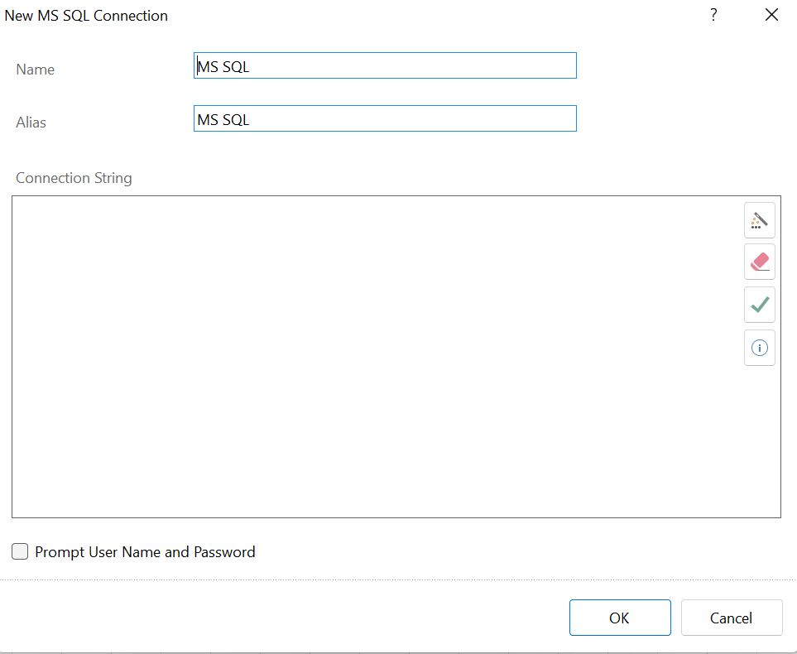Cancel the new connection dialog
Screen dimensions: 797x654
tap(731, 618)
